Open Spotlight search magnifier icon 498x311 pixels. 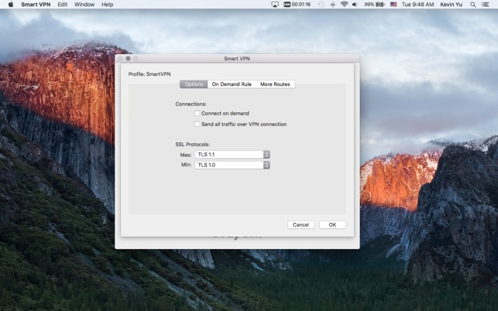coord(472,5)
